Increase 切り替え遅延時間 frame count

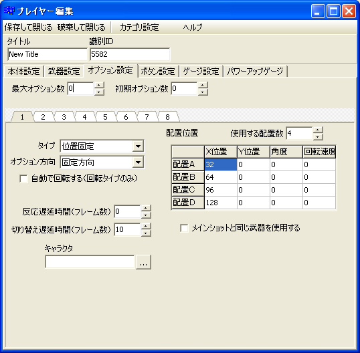point(146,226)
